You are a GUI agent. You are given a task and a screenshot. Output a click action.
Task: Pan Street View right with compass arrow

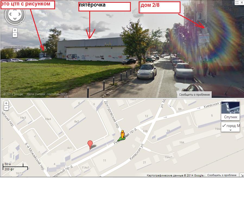20,14
